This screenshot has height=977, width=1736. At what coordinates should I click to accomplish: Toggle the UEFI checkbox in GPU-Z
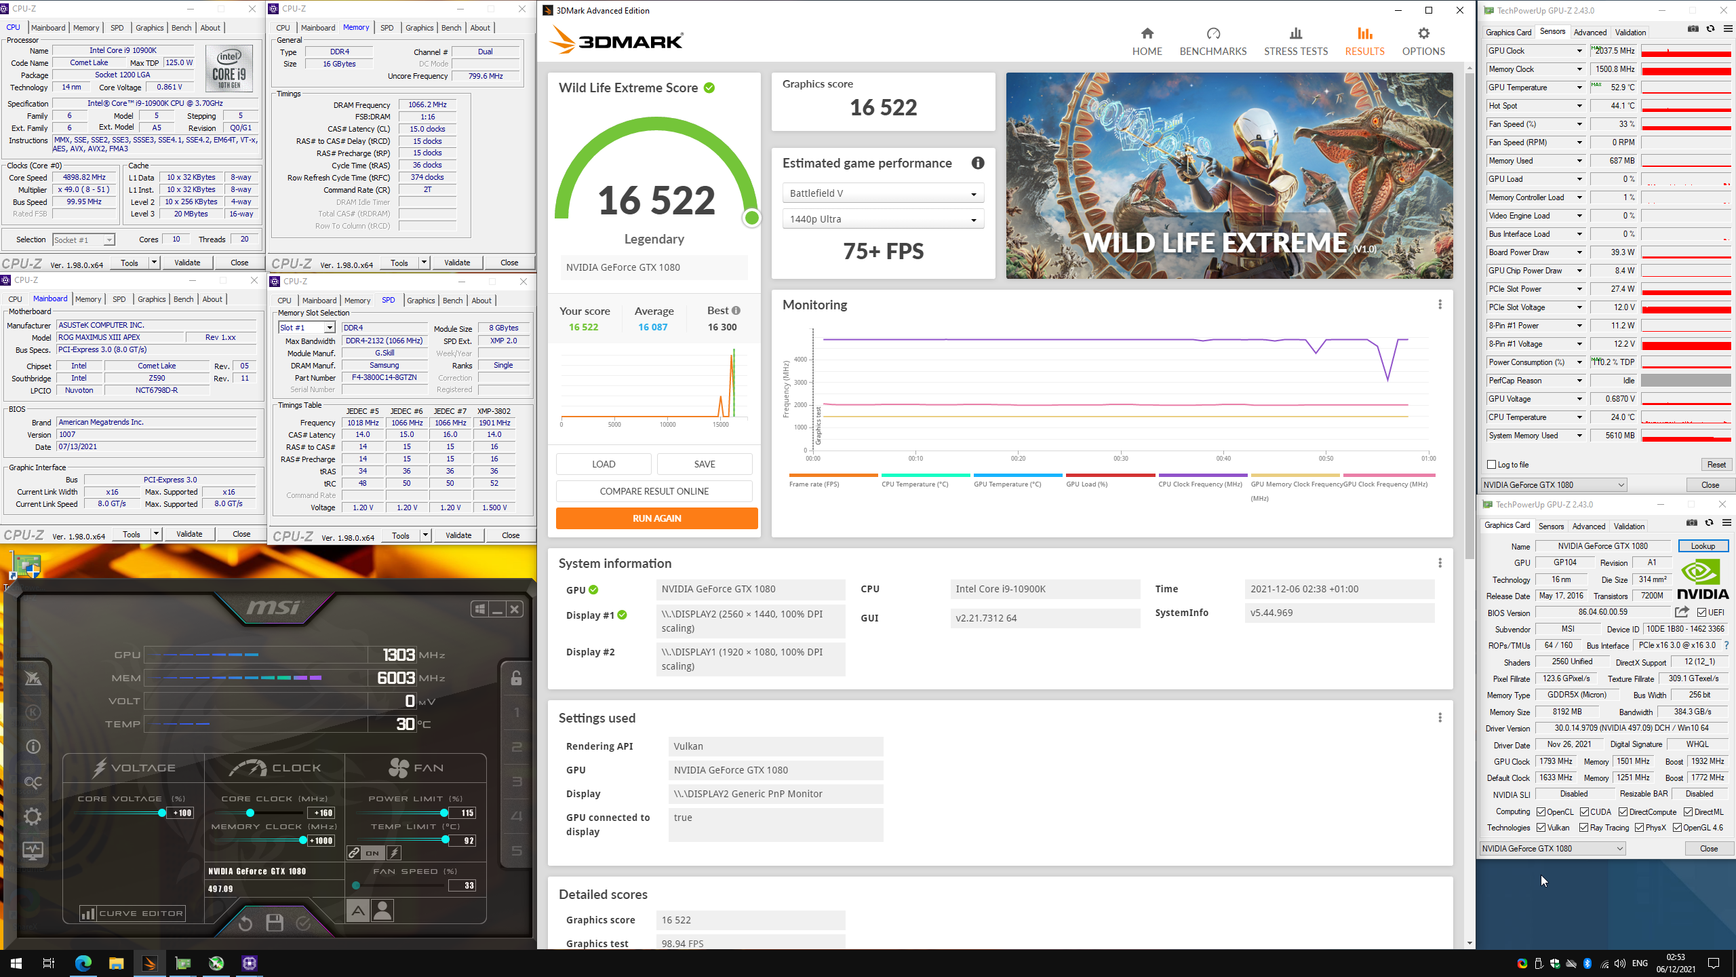coord(1701,613)
